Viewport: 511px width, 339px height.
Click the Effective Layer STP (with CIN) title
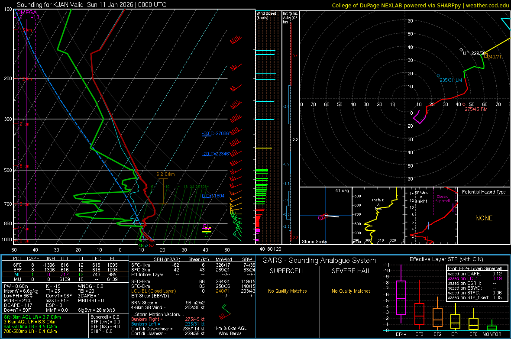point(446,259)
